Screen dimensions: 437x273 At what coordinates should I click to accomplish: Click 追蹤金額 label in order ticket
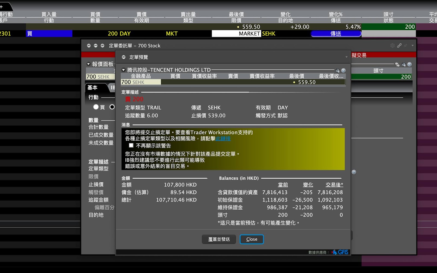pos(98,200)
